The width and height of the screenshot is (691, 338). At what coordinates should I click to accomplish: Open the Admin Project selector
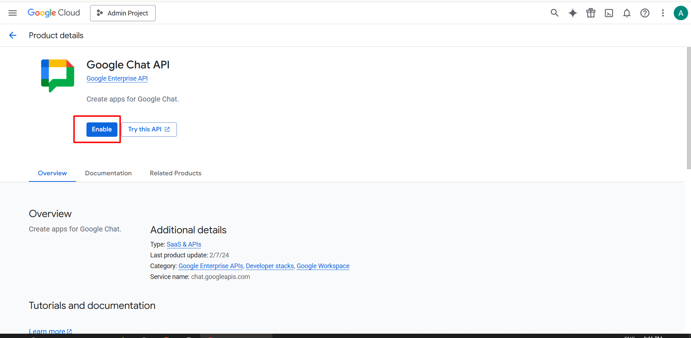(123, 13)
